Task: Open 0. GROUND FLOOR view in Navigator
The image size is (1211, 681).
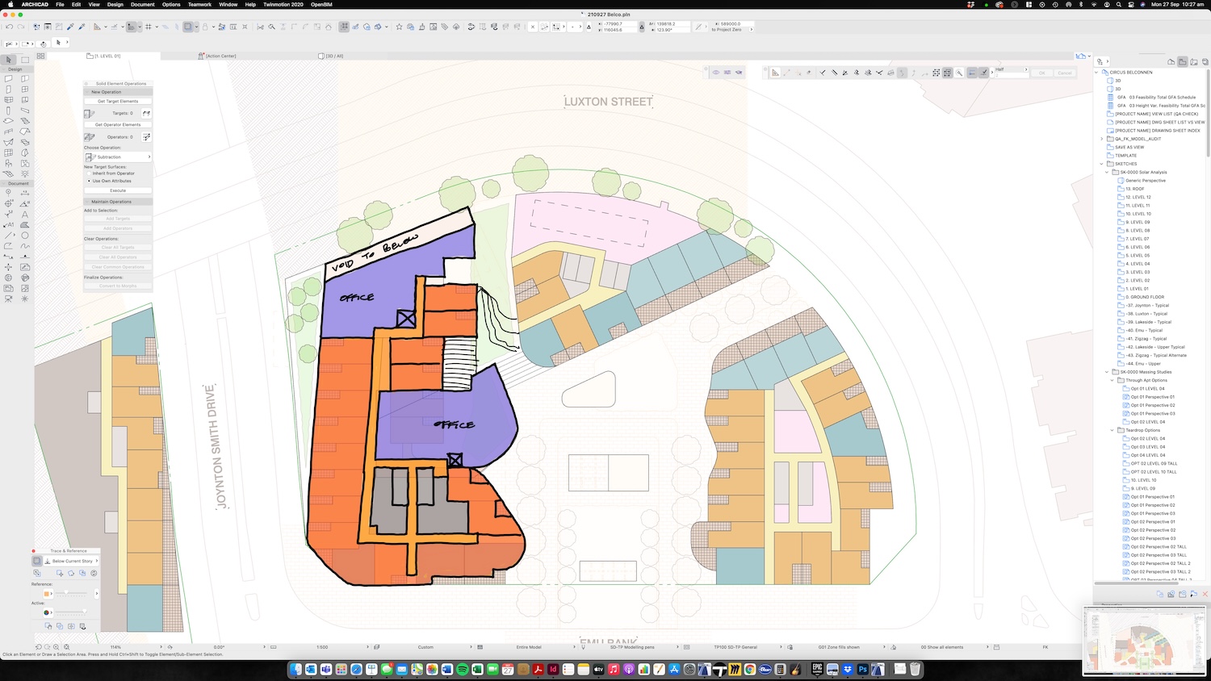Action: point(1146,297)
